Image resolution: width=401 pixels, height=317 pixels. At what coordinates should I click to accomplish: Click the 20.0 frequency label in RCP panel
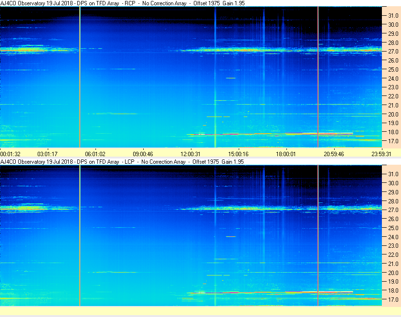coord(393,115)
